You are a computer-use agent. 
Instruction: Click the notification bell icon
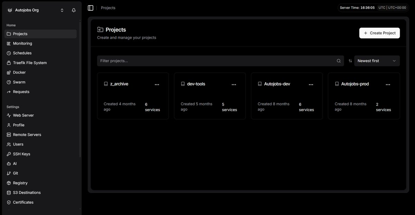74,10
